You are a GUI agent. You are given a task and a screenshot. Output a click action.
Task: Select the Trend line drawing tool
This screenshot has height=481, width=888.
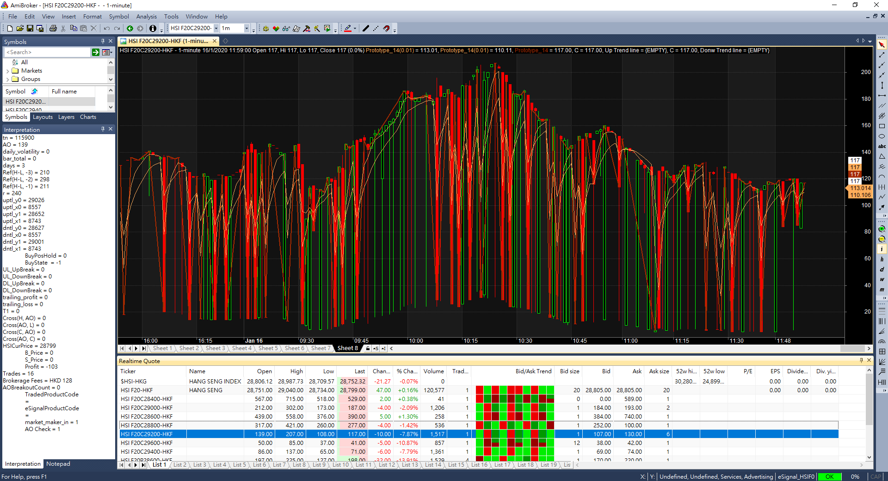(x=882, y=55)
